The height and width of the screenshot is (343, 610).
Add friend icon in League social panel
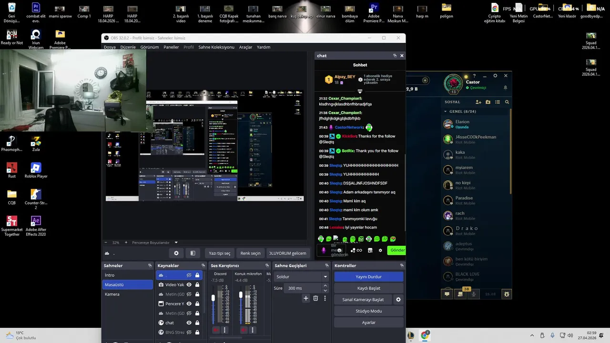[478, 102]
